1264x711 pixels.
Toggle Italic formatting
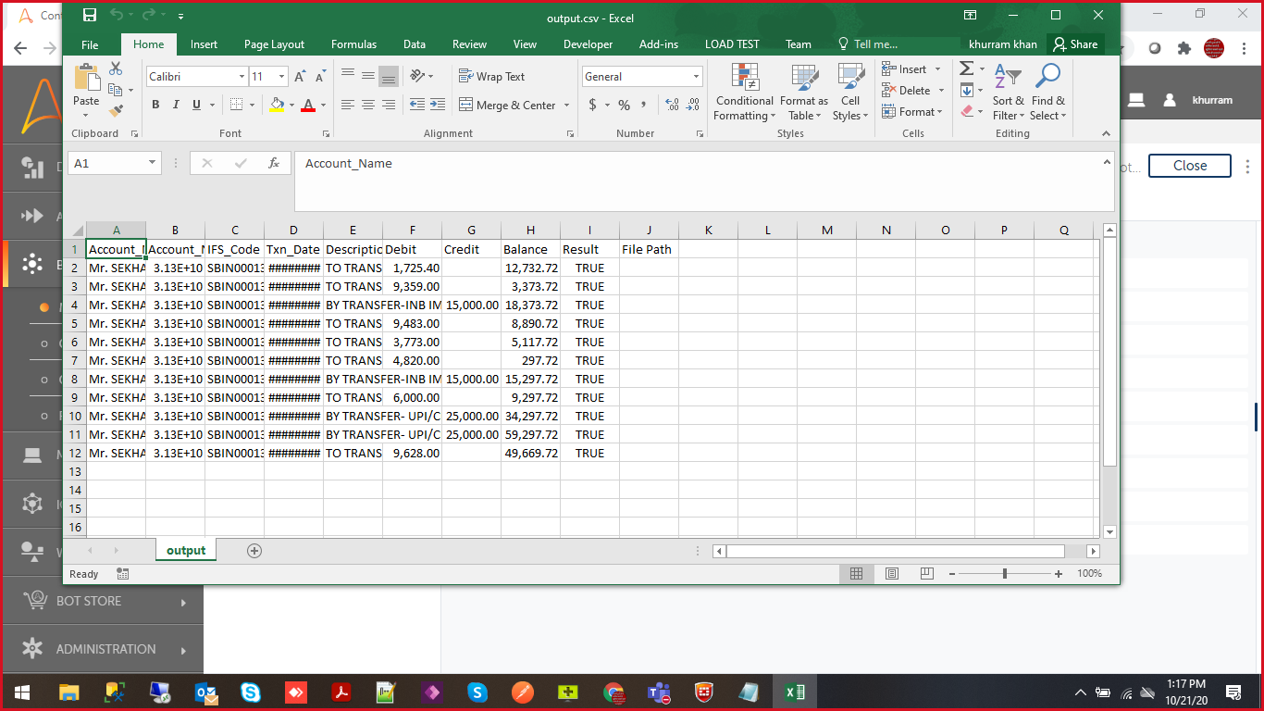[176, 105]
